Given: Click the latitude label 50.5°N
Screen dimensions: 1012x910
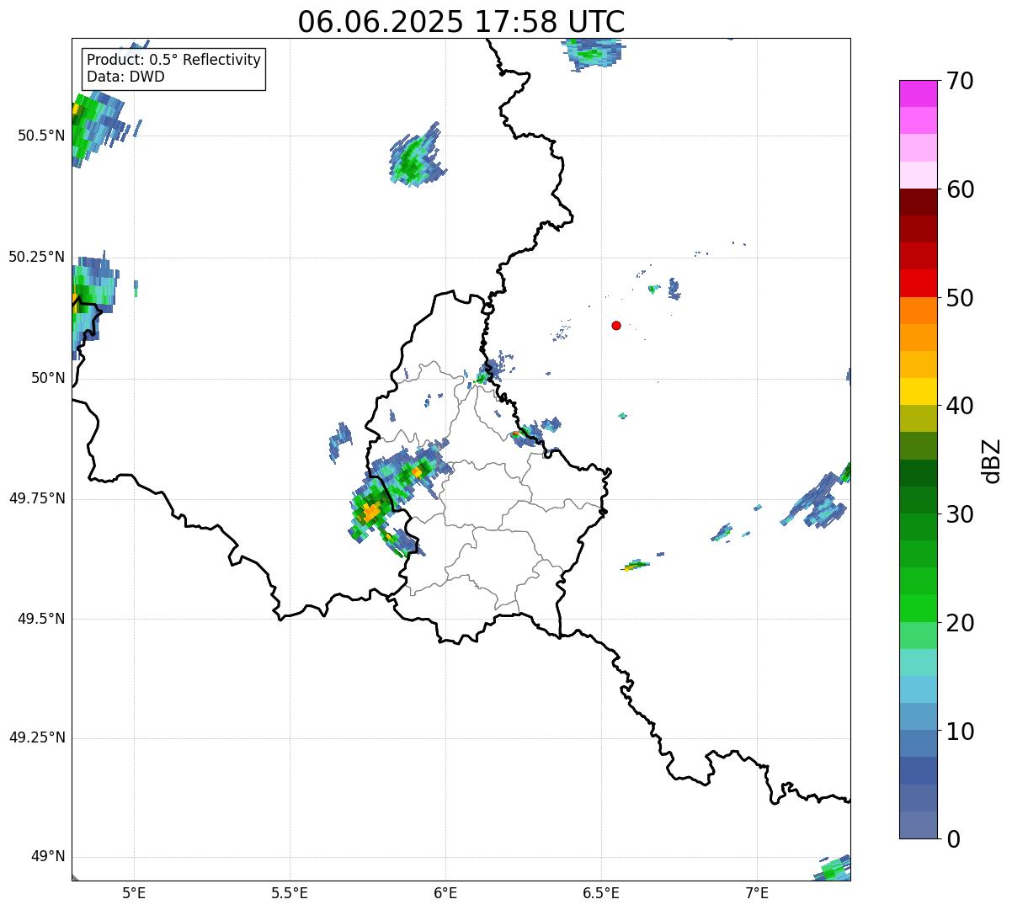Looking at the screenshot, I should [41, 136].
